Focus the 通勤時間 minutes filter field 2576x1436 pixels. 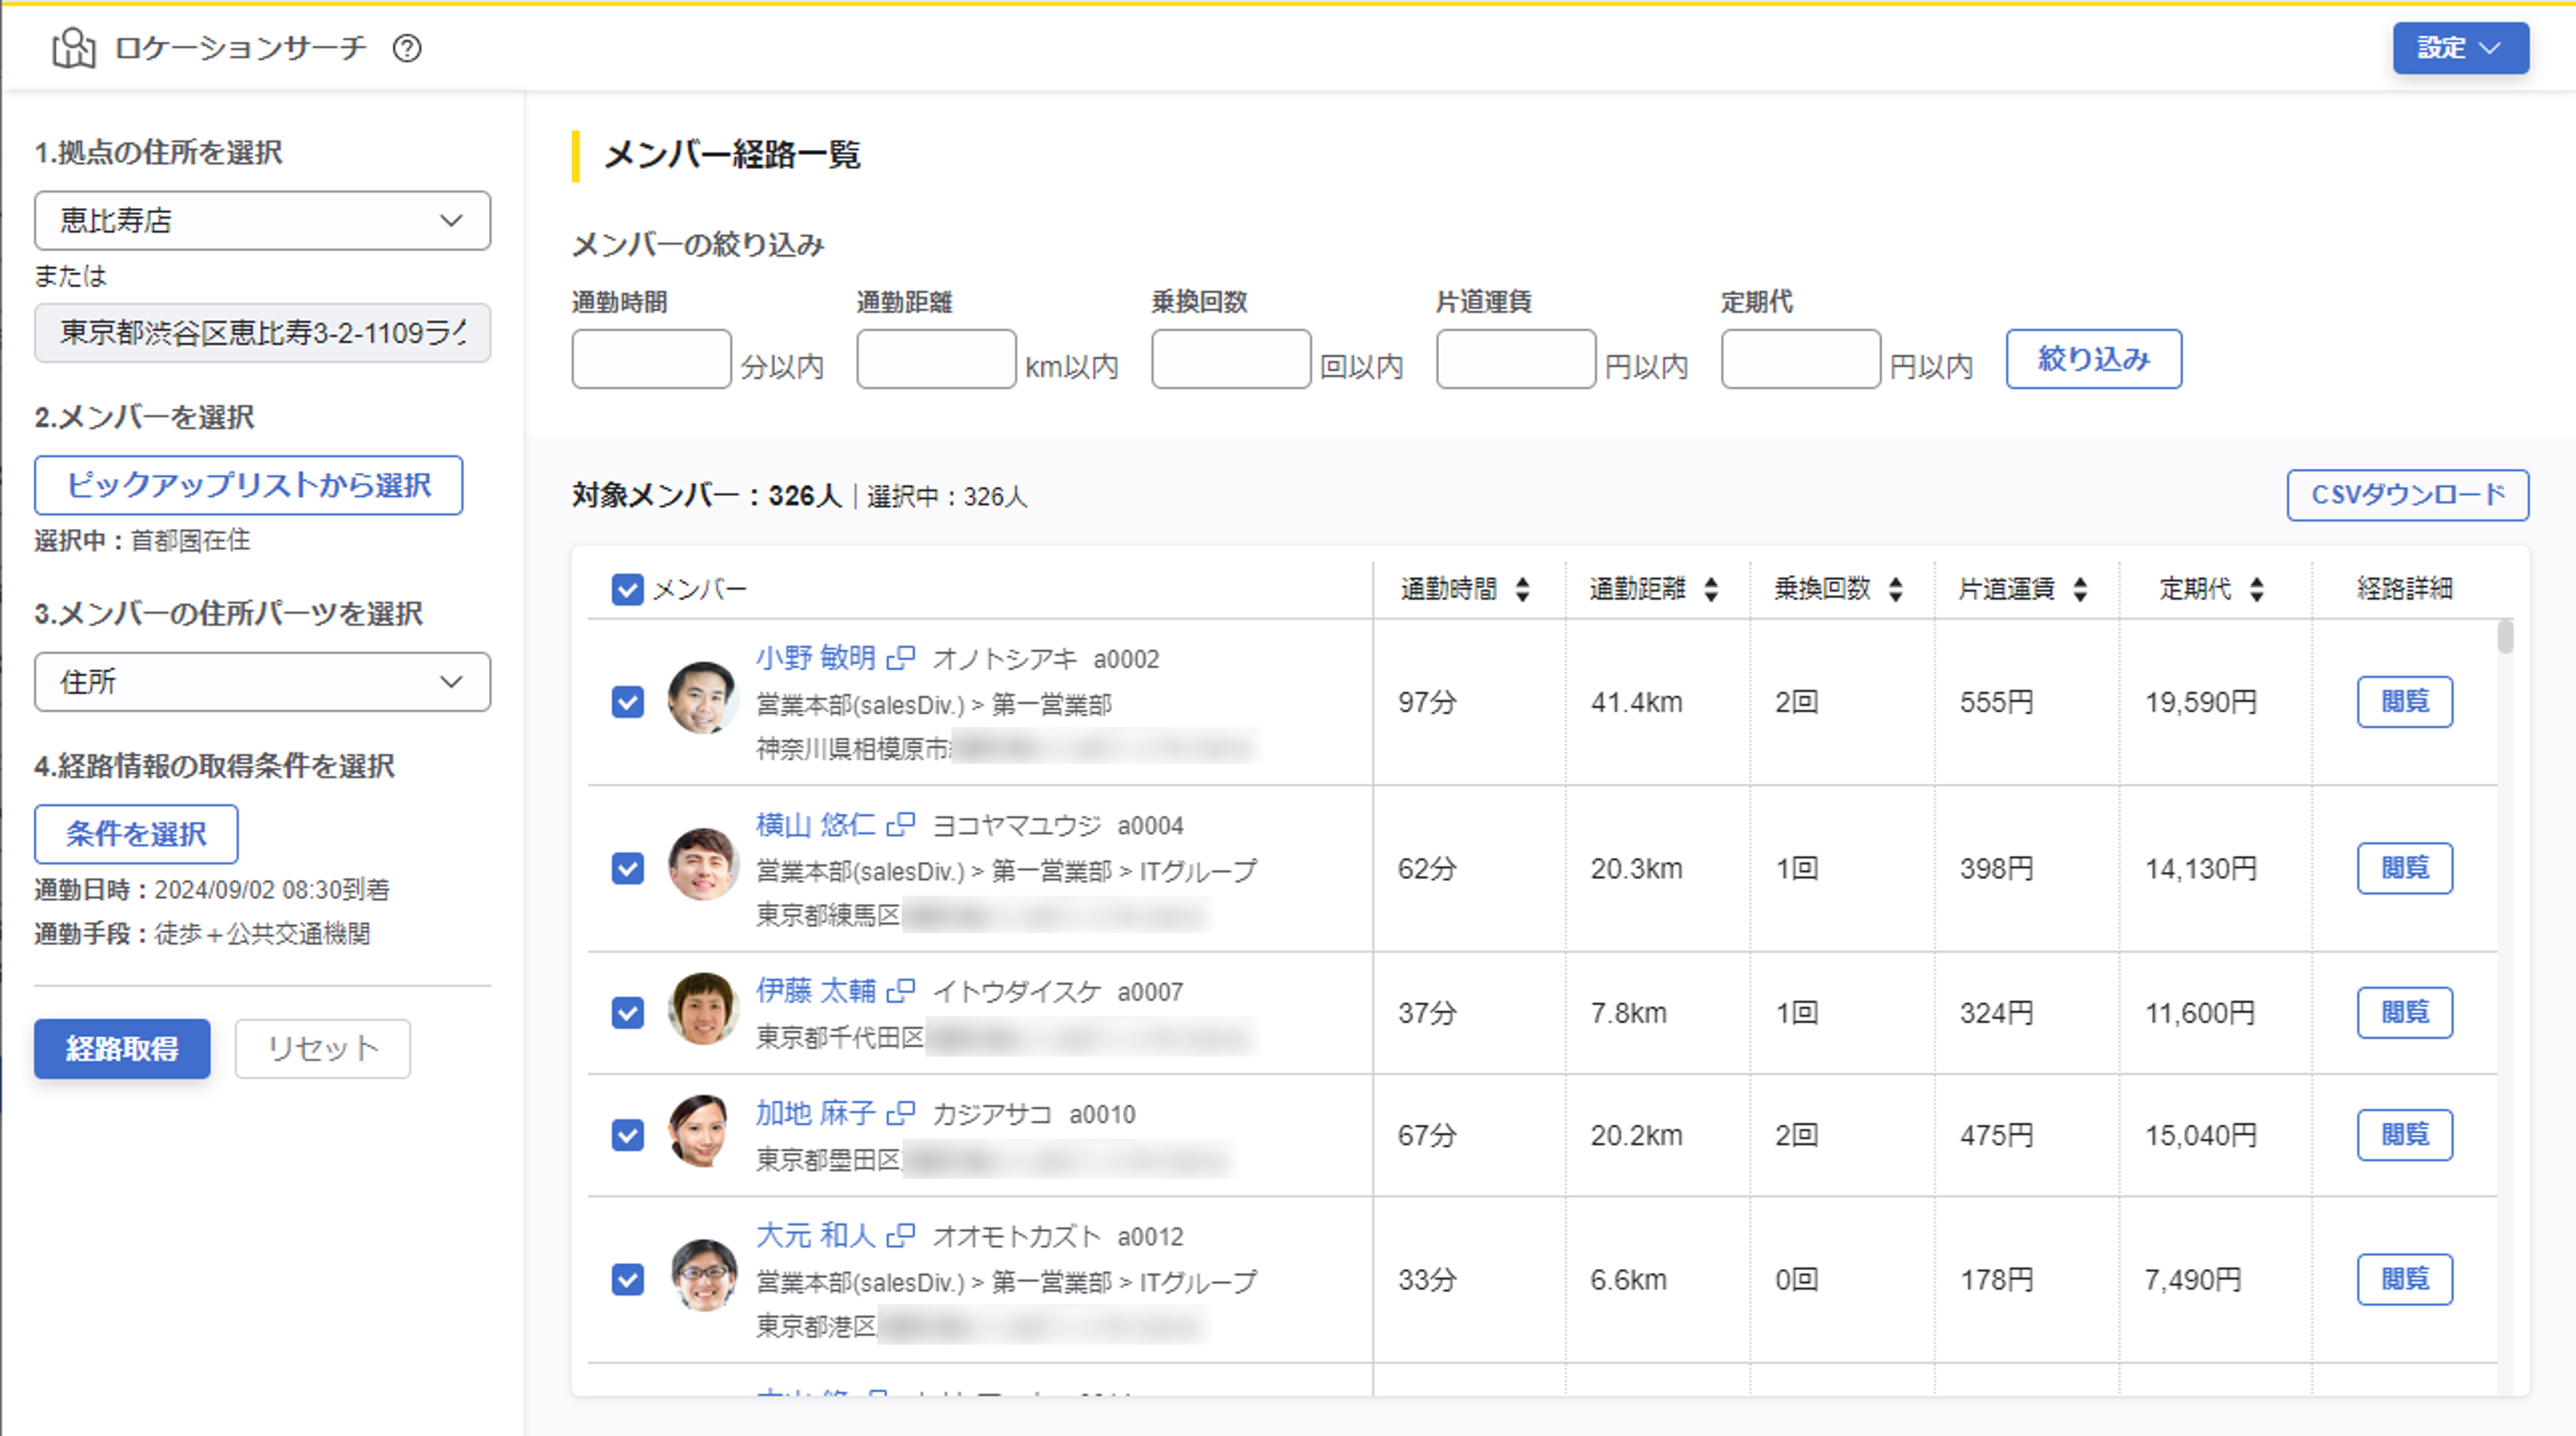coord(651,359)
